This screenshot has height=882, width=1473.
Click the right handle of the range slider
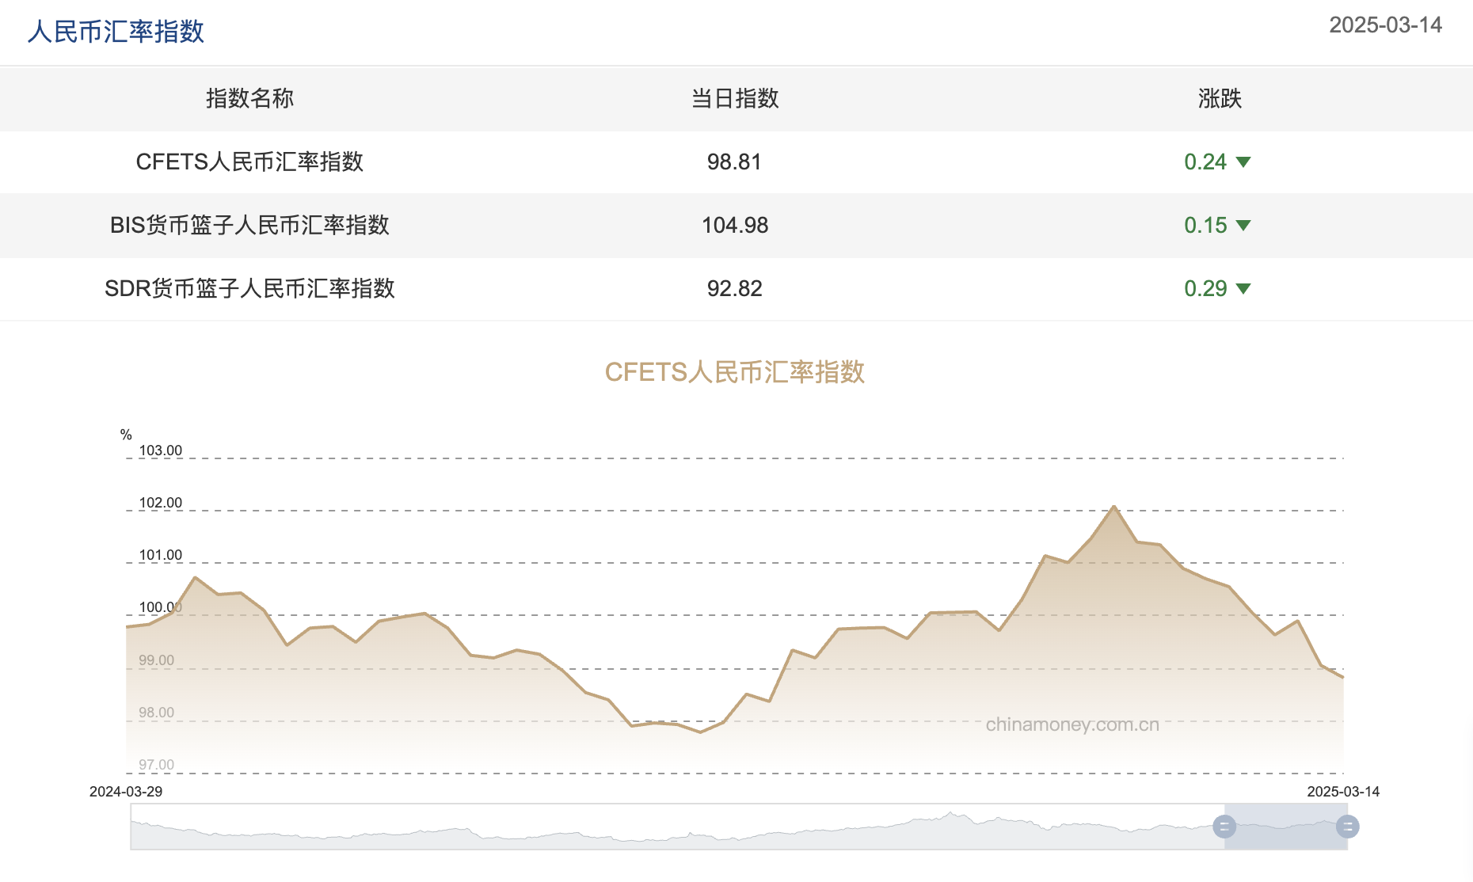click(1347, 827)
